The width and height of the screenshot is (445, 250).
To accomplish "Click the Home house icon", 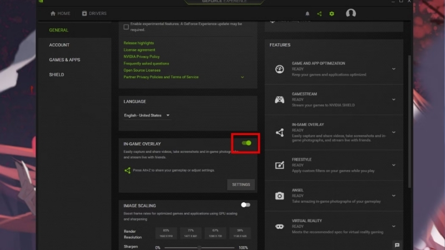I will [x=53, y=13].
